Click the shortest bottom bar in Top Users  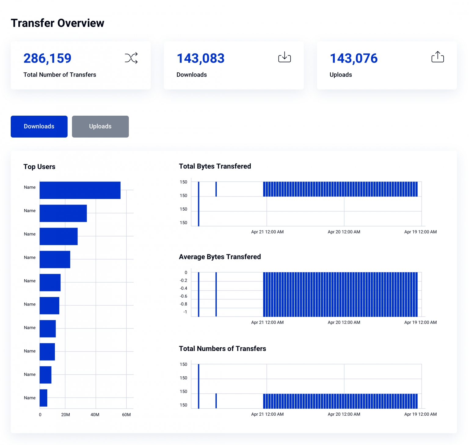[x=43, y=398]
